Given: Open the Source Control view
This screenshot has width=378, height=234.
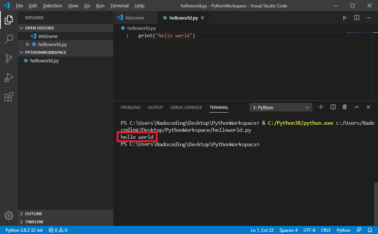Looking at the screenshot, I should pos(9,58).
